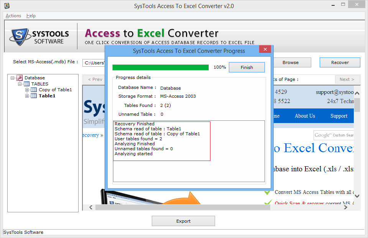Open the Help menu
Screen dimensions: 368x238
pyautogui.click(x=31, y=16)
